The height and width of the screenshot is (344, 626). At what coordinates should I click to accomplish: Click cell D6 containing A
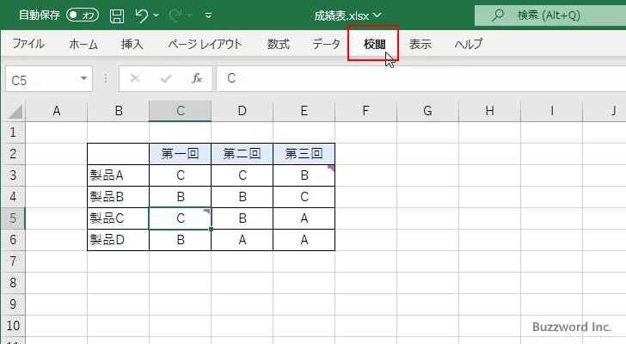tap(242, 240)
